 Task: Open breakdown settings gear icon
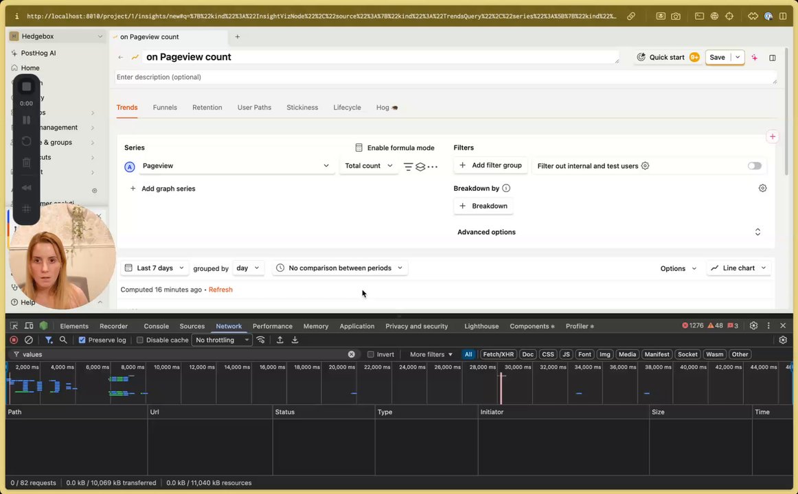click(x=762, y=188)
